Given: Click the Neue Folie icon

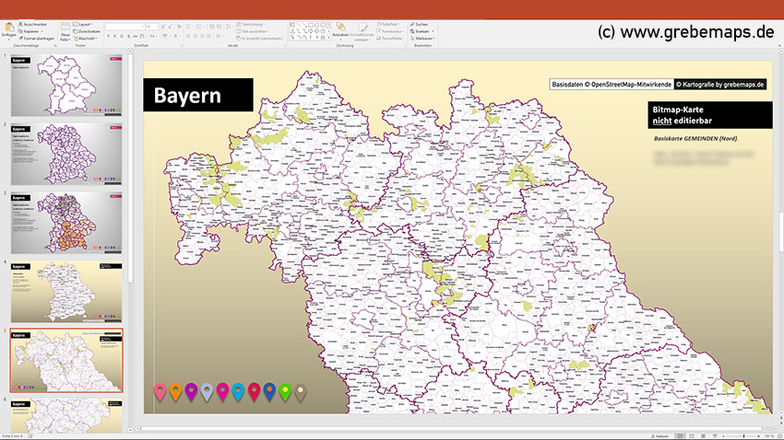Looking at the screenshot, I should [65, 29].
